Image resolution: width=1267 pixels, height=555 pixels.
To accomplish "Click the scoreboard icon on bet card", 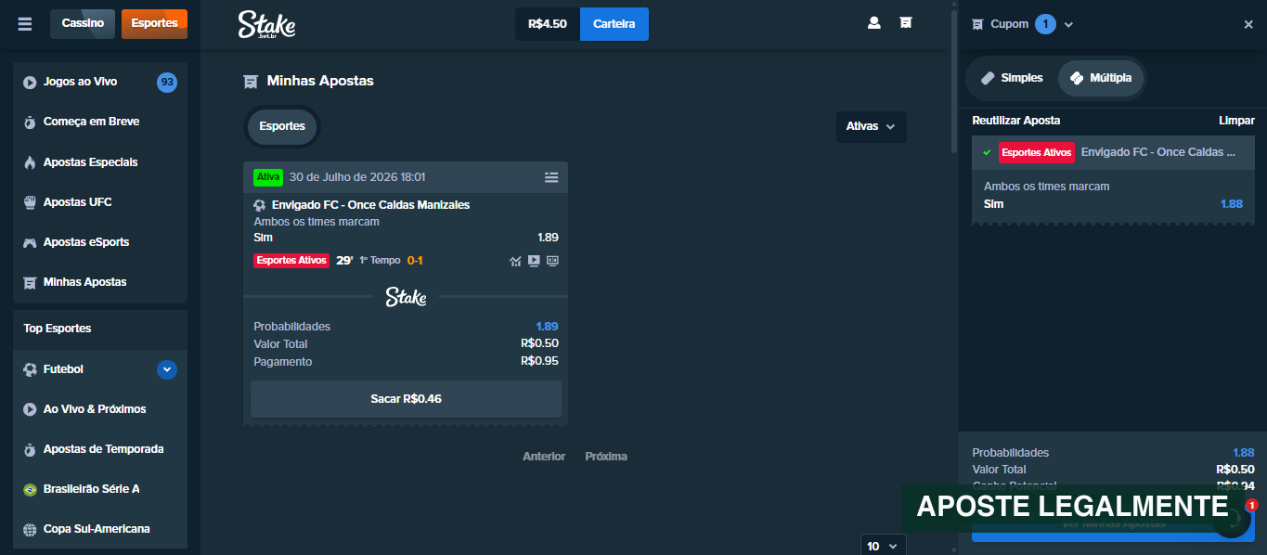I will [x=552, y=261].
